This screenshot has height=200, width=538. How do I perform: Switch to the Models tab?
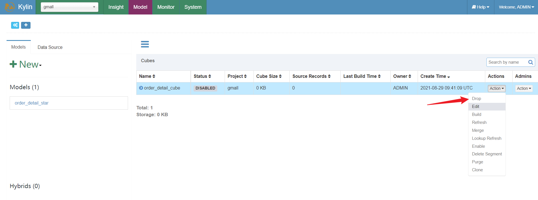[19, 47]
